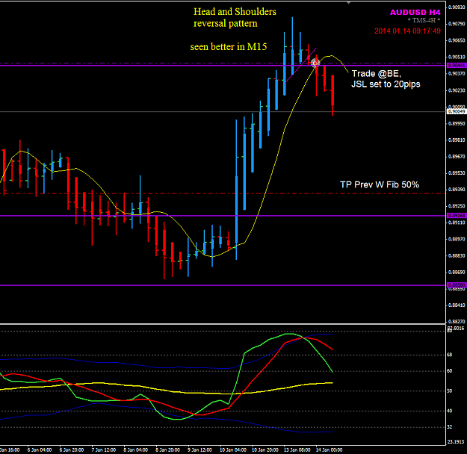The height and width of the screenshot is (454, 467).
Task: Click indicator level 60 on the oscillator scale
Action: pyautogui.click(x=450, y=371)
